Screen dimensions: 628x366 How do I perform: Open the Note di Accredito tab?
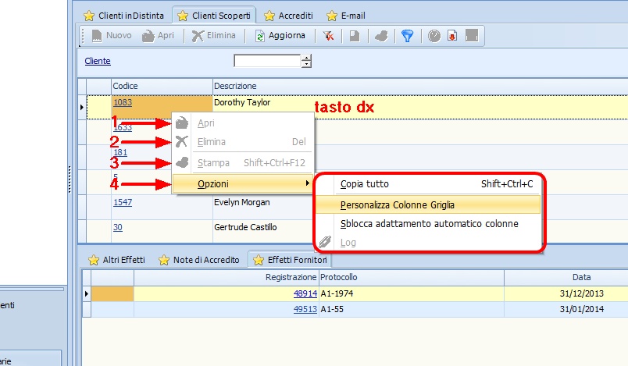click(198, 259)
